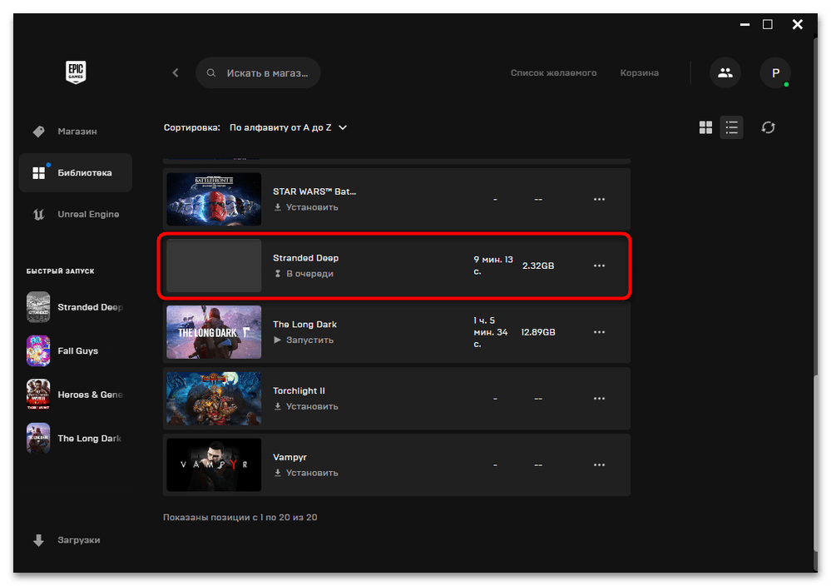Click The Long Dark 12.89GB size
Screen dimensions: 831x586
pos(538,332)
